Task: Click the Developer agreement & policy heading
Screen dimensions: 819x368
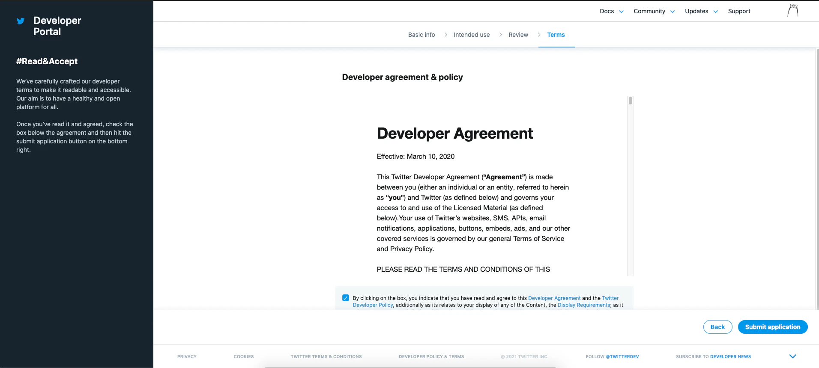Action: click(402, 77)
